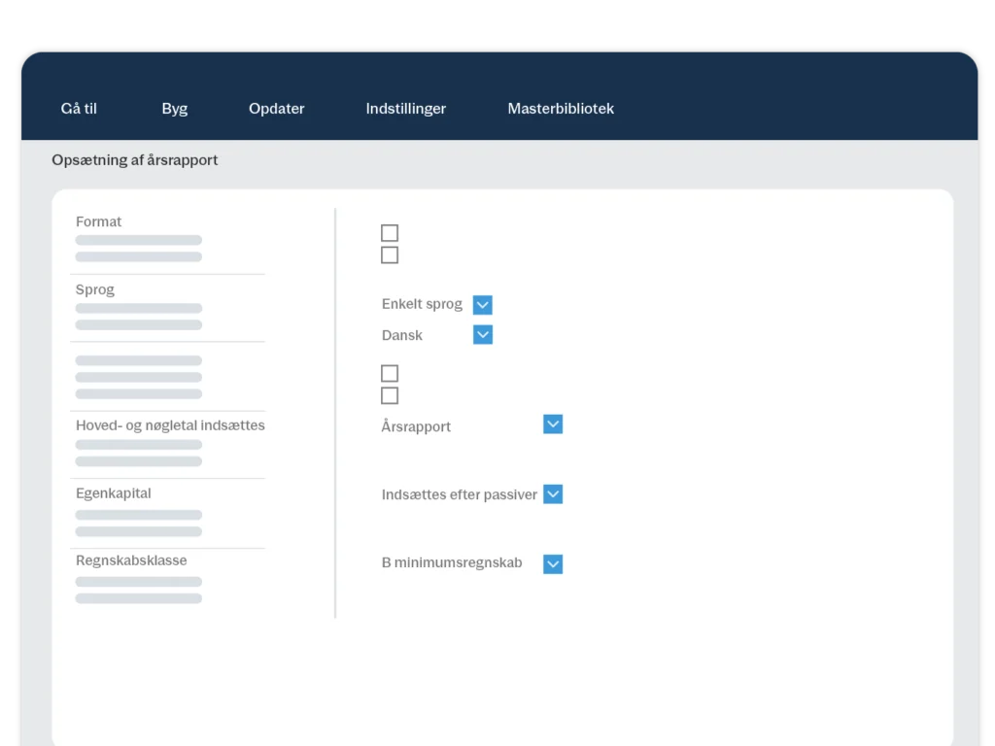Select the Format section in the sidebar
The image size is (995, 746).
[x=99, y=222]
